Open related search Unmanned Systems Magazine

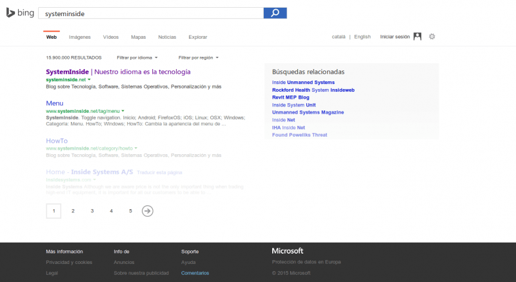308,112
